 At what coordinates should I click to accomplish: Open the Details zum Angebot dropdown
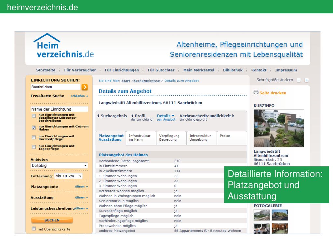coord(166,117)
